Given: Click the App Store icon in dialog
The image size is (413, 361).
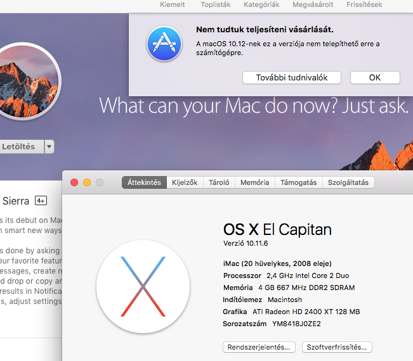Looking at the screenshot, I should (x=164, y=44).
